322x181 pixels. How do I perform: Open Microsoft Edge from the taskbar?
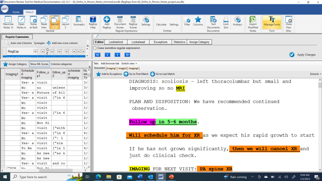(x=98, y=177)
